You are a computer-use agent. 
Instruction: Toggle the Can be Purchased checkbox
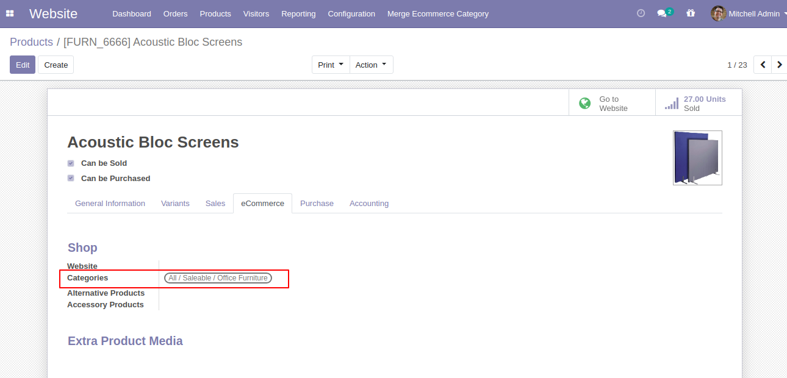click(x=71, y=179)
